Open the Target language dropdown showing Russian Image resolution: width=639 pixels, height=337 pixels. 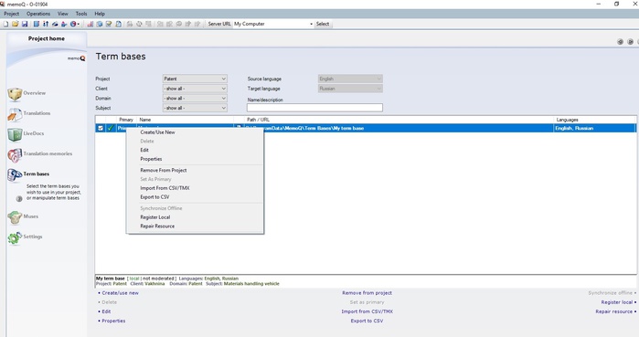350,89
